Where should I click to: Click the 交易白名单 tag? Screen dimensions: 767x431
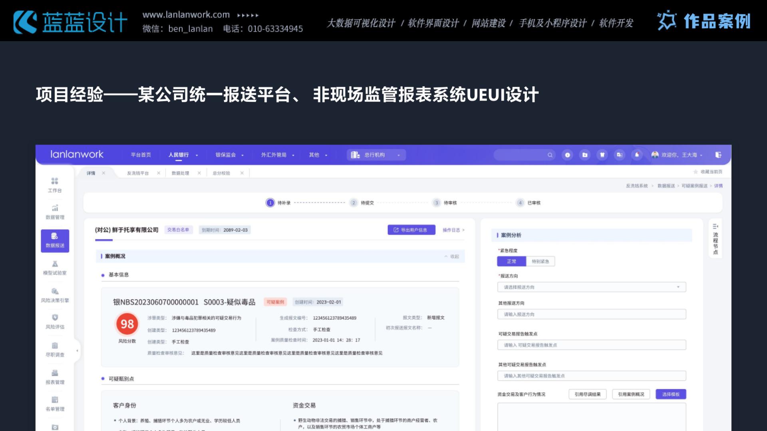pyautogui.click(x=178, y=230)
